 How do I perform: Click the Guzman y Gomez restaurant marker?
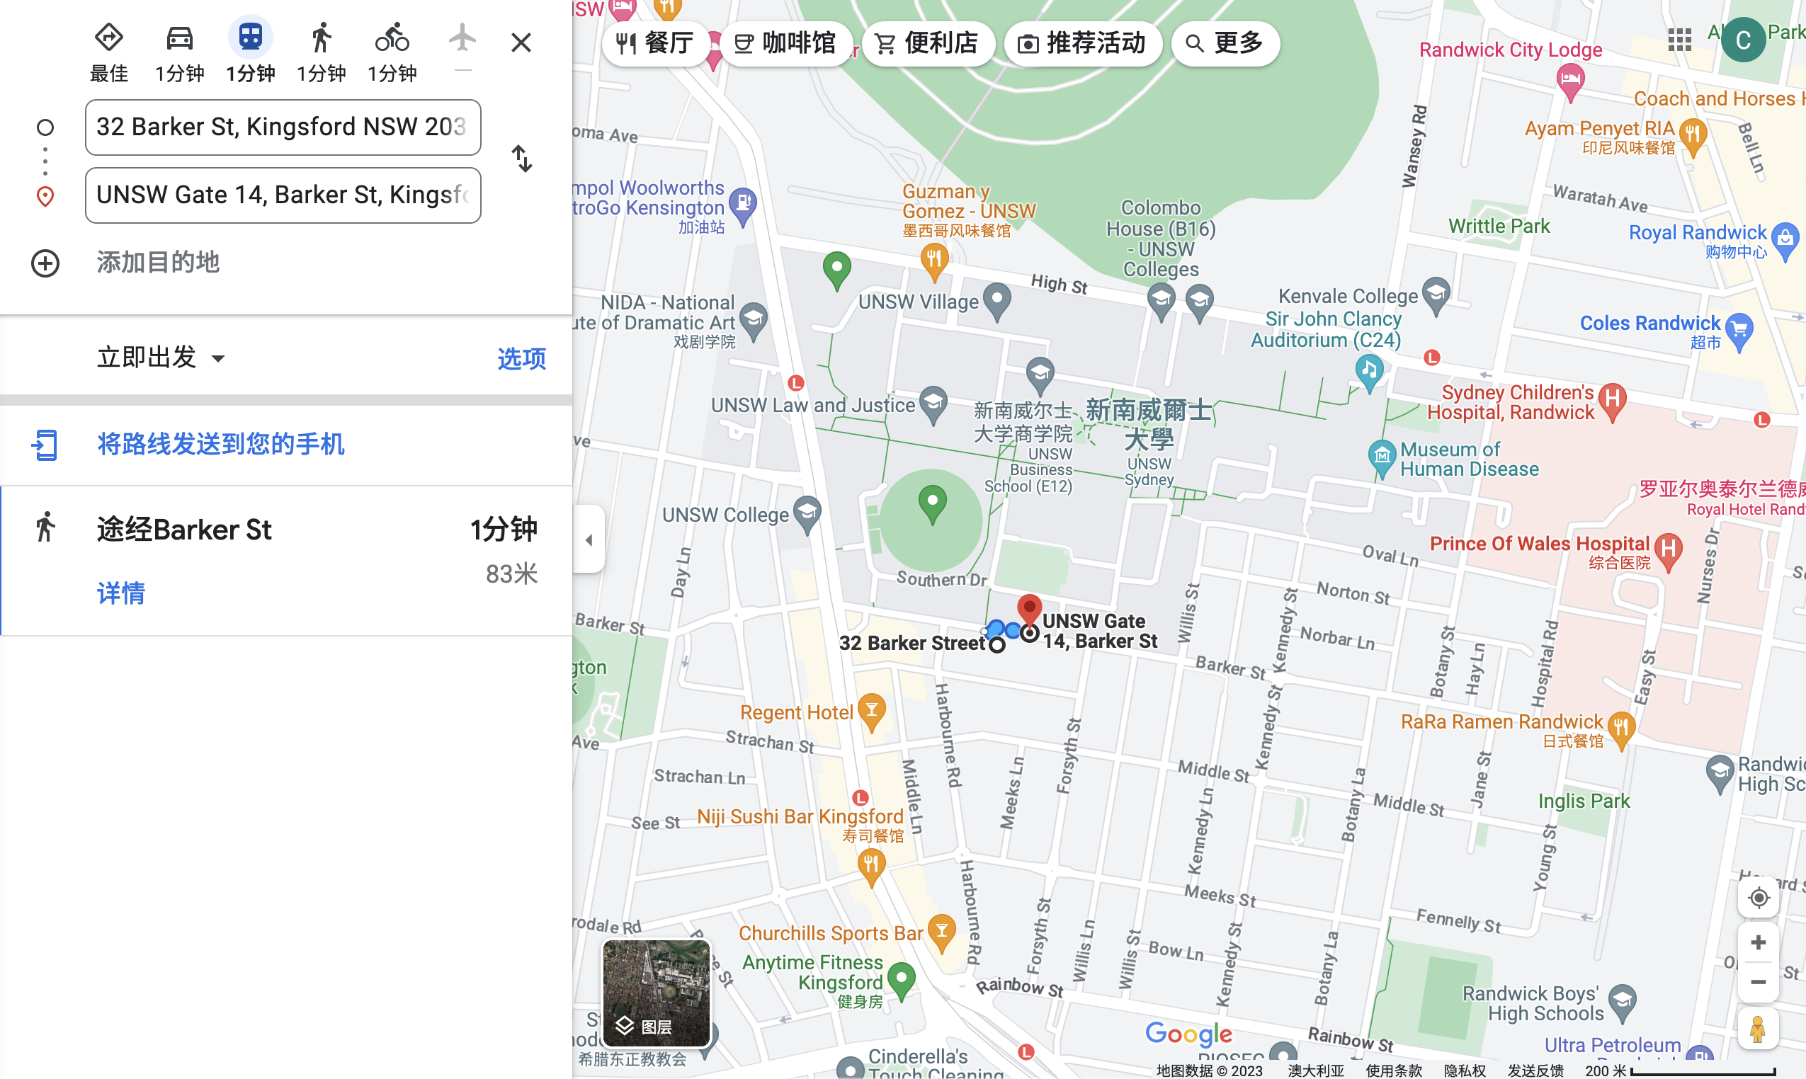(934, 261)
